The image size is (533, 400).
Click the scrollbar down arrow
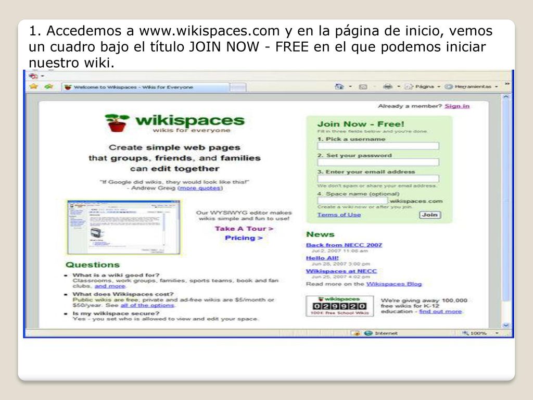point(506,325)
